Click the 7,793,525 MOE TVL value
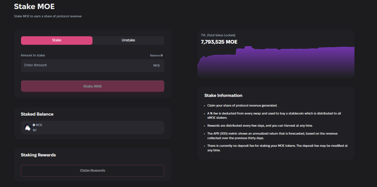The image size is (377, 187). [219, 42]
